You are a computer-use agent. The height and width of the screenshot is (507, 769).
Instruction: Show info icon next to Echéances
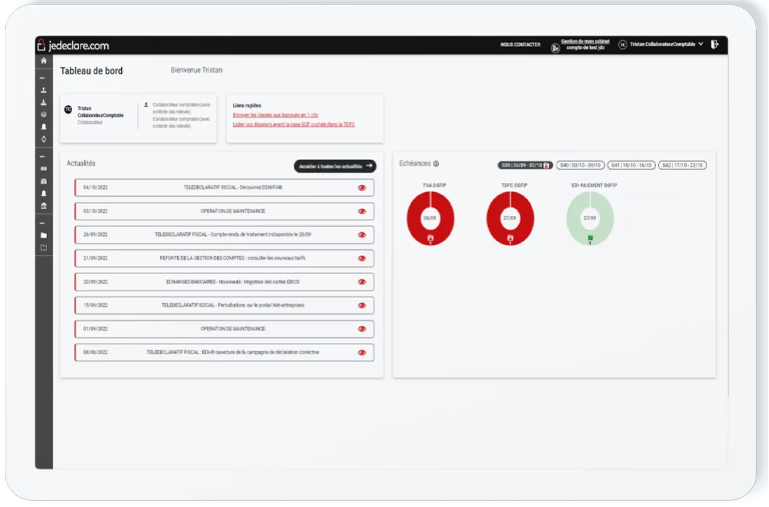[x=436, y=164]
